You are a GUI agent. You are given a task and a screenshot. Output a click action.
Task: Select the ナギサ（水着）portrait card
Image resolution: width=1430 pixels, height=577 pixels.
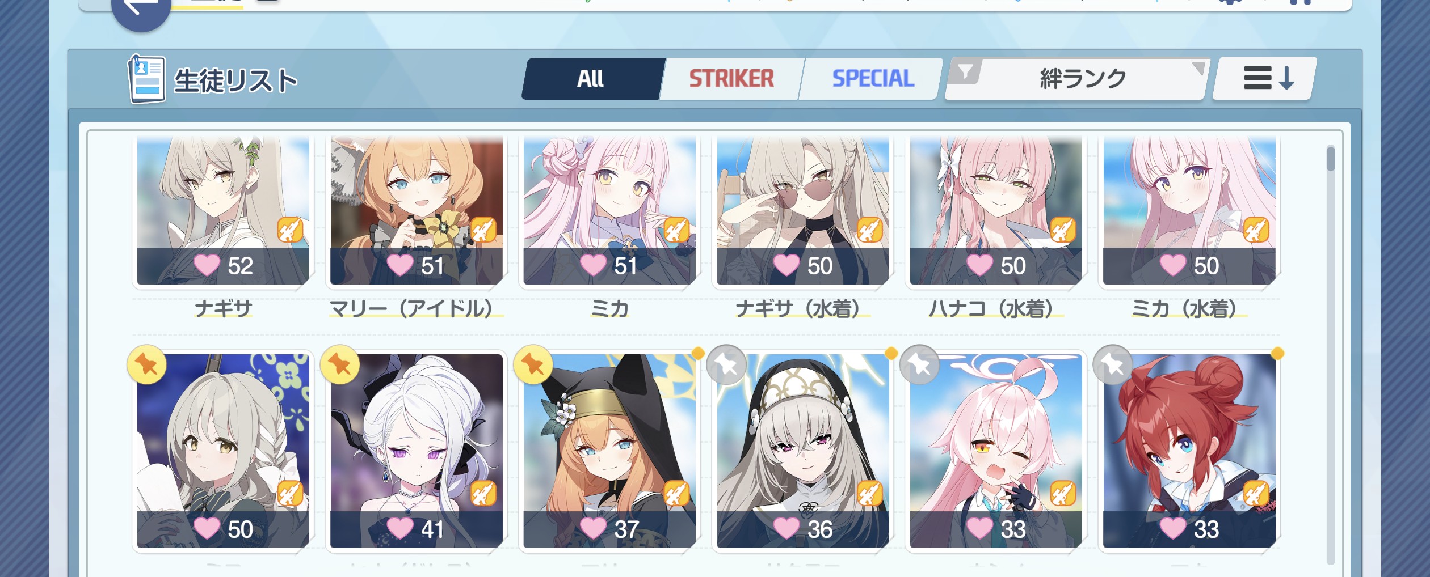coord(802,210)
